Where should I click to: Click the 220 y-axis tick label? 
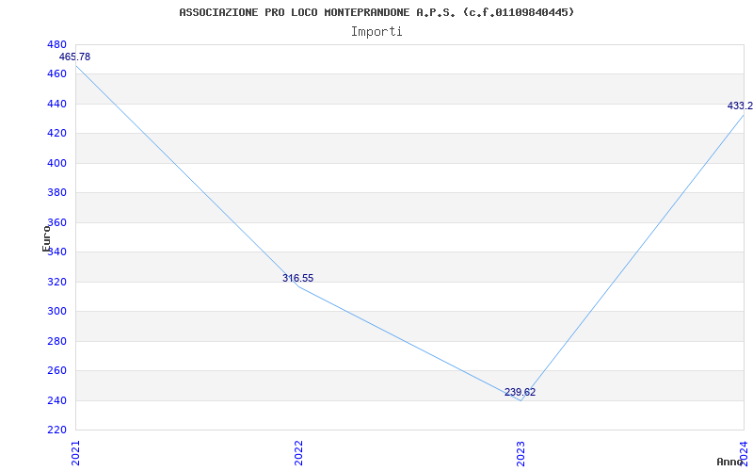(56, 430)
